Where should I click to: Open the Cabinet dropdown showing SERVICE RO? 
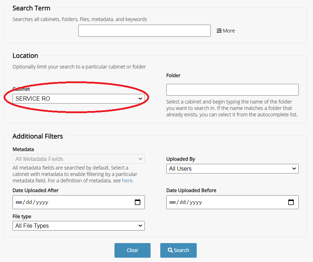(x=79, y=99)
